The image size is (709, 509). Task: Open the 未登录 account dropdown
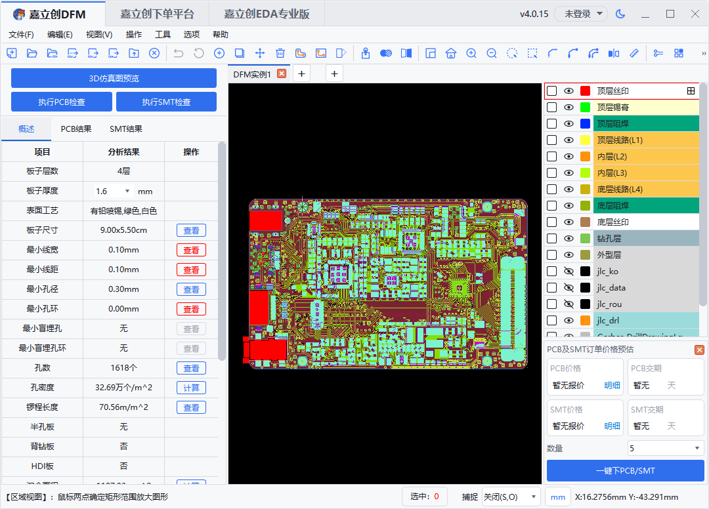tap(581, 14)
